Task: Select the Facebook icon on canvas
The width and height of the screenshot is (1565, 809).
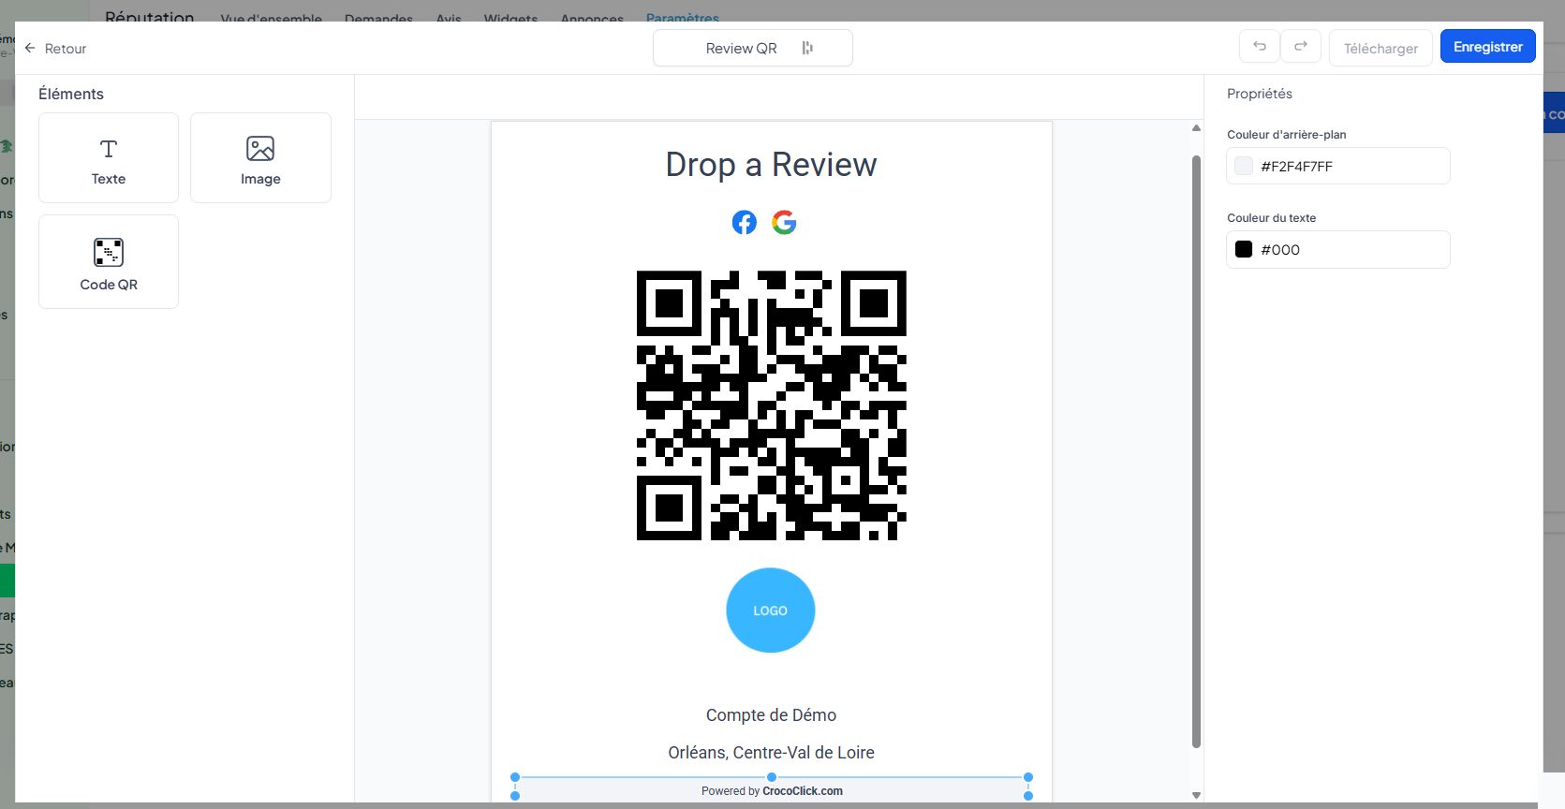Action: coord(745,222)
